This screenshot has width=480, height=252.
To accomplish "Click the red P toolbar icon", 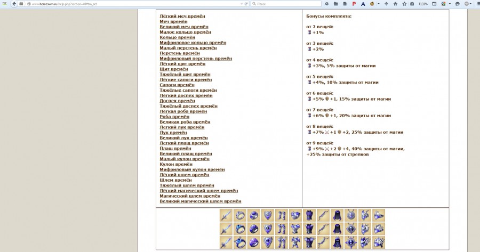I will pos(354,4).
